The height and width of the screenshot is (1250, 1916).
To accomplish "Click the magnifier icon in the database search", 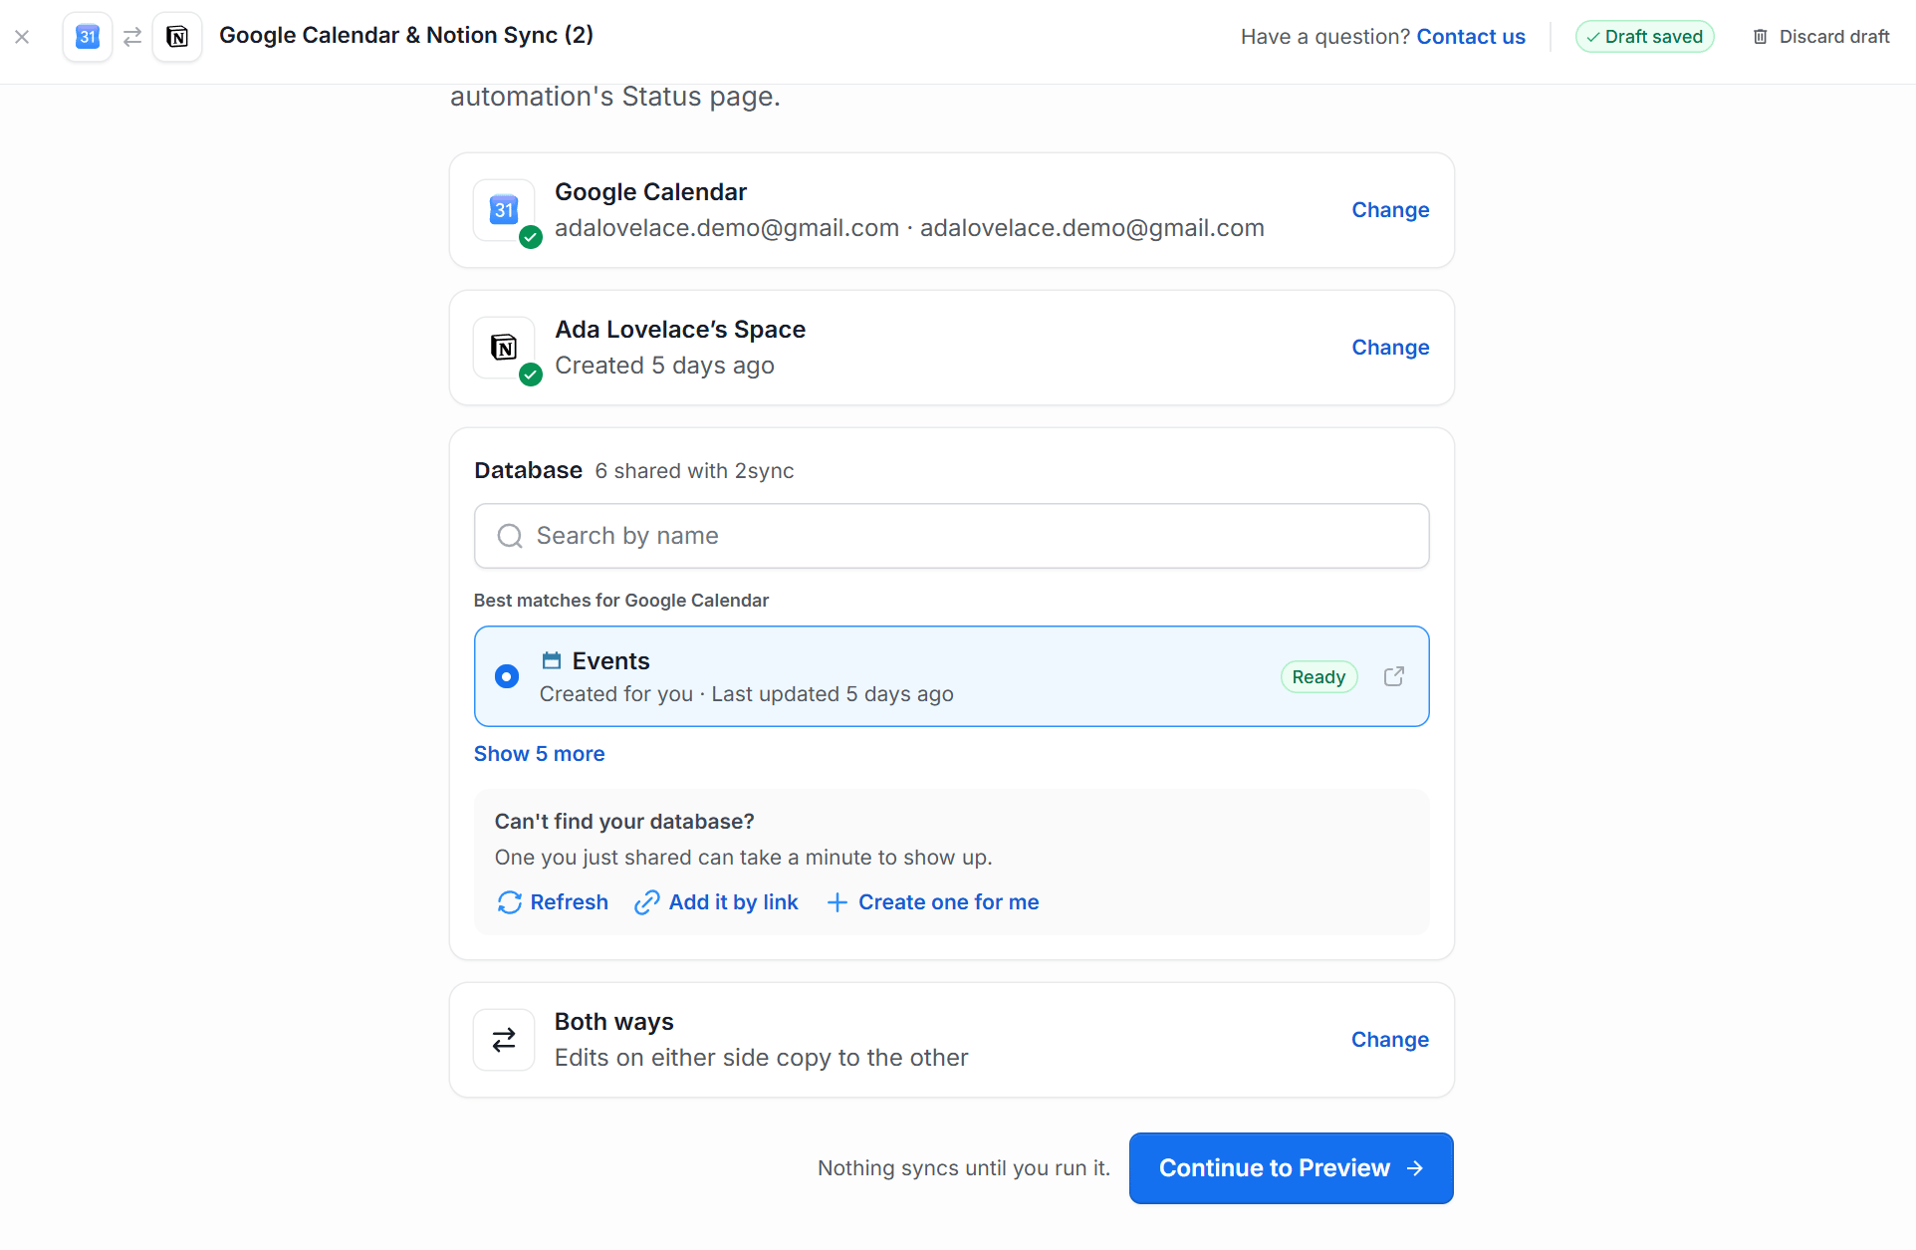I will pyautogui.click(x=510, y=536).
